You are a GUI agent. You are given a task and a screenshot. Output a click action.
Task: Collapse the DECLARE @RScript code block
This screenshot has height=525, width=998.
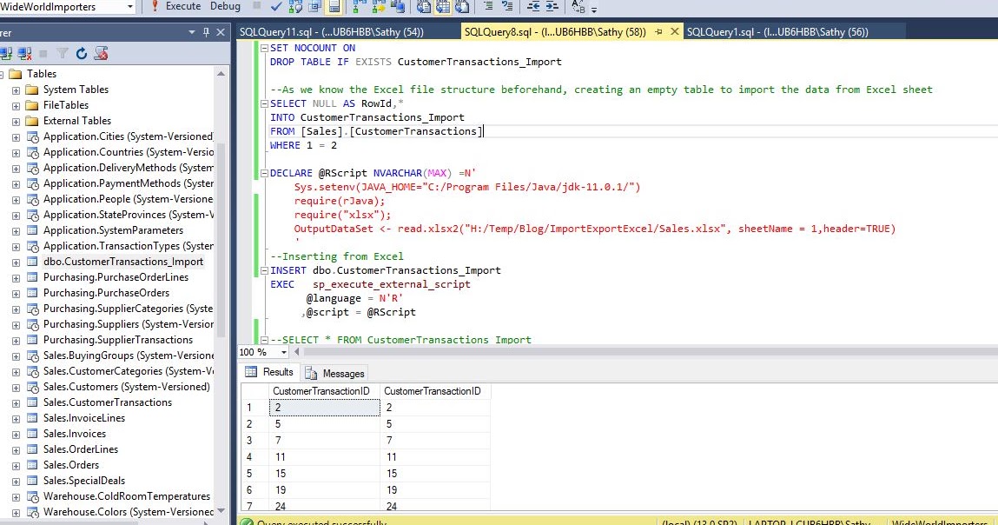tap(264, 173)
